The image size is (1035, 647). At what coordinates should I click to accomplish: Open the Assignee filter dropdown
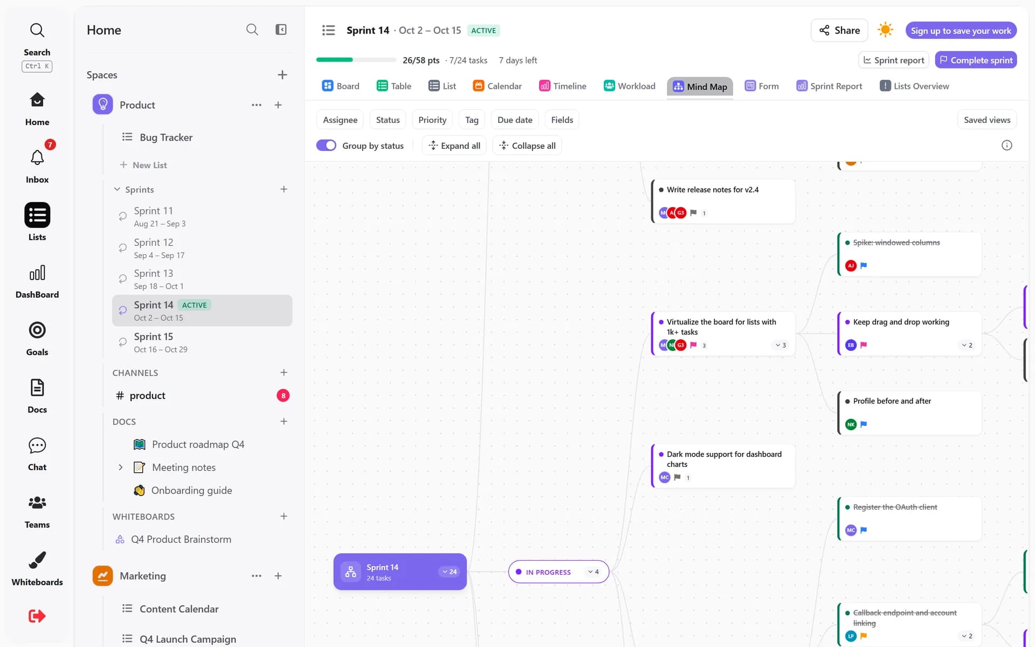point(340,120)
